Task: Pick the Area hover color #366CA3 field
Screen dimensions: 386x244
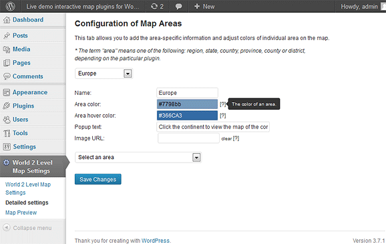Action: pos(188,116)
